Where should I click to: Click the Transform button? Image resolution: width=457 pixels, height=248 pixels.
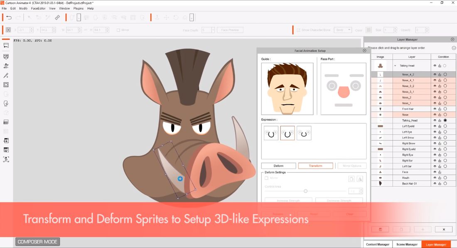pos(316,166)
